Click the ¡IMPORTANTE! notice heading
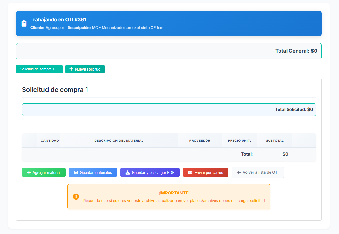 tap(174, 193)
